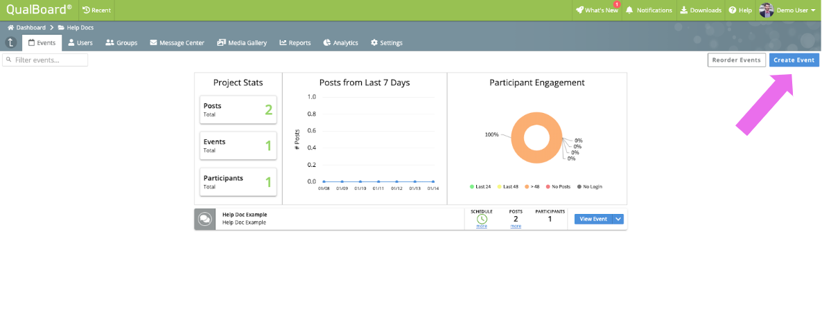Viewport: 822px width, 336px height.
Task: Click the Create Event button
Action: (x=794, y=60)
